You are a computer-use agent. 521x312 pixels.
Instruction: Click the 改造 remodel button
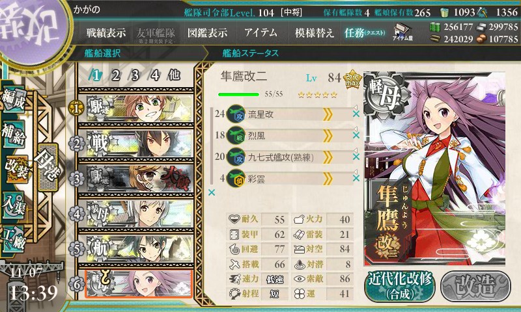476,286
